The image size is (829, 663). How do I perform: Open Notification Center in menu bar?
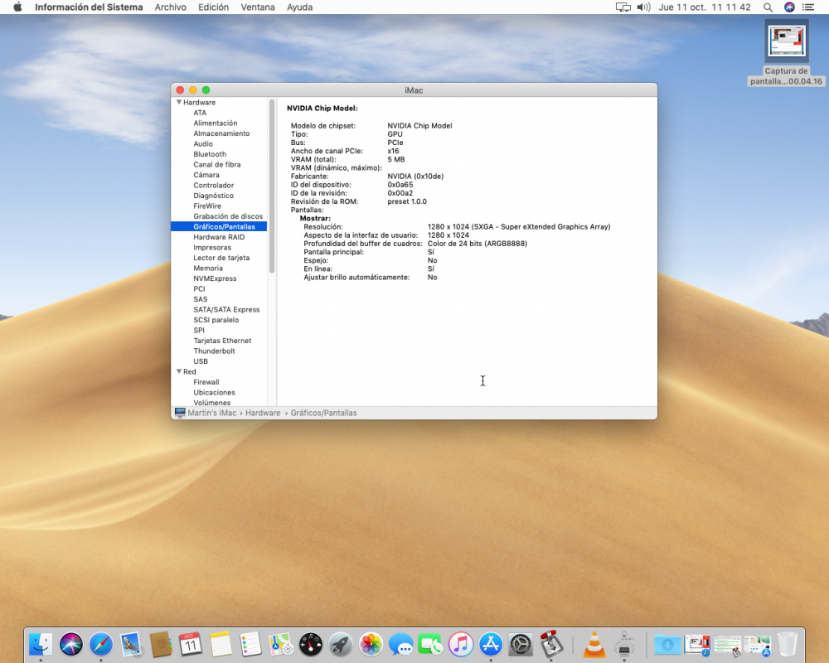(x=808, y=7)
